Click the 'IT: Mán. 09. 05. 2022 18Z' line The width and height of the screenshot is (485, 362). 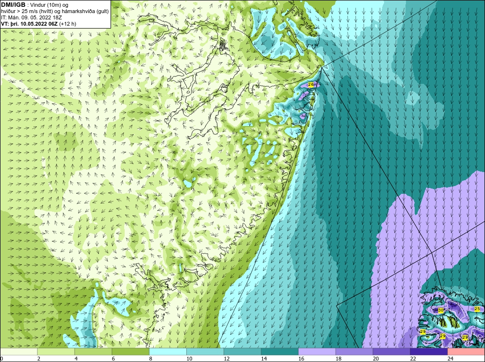[32, 17]
